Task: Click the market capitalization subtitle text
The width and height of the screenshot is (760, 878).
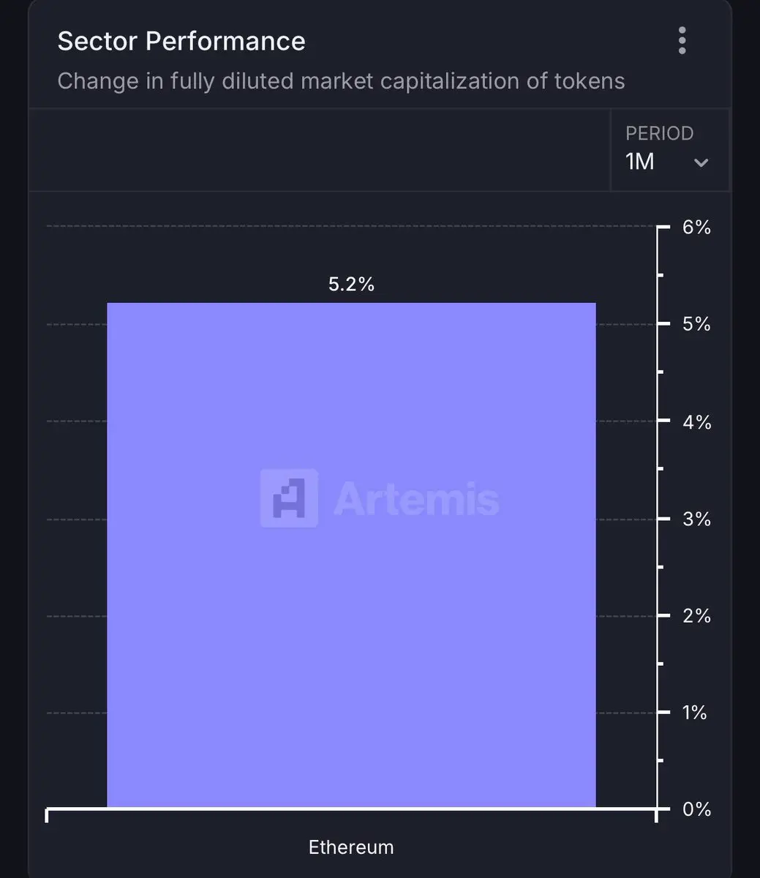Action: click(x=341, y=80)
